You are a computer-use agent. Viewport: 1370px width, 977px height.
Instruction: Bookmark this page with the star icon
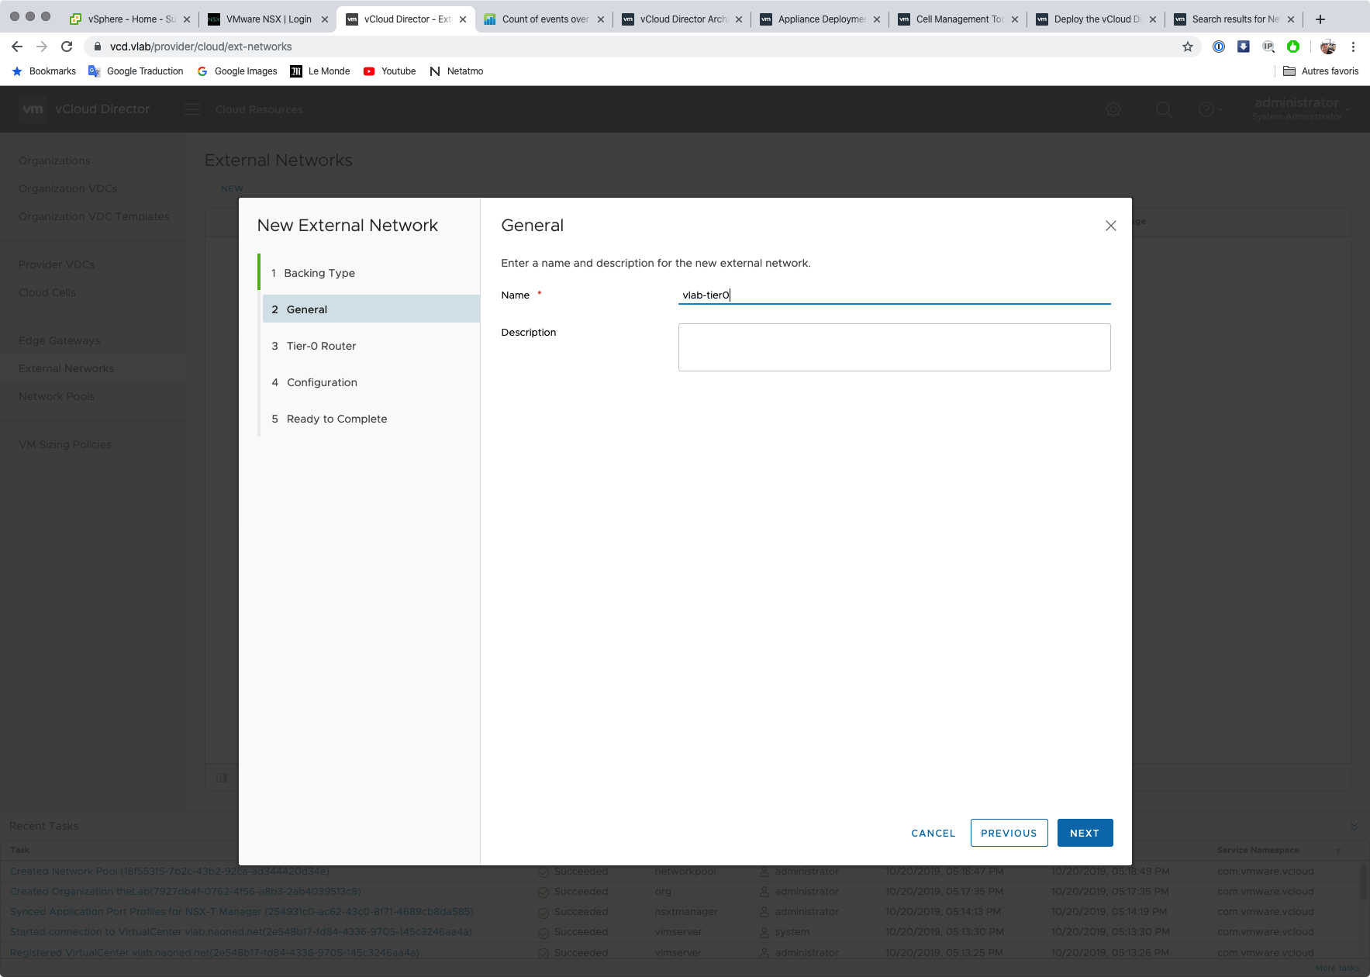[1187, 47]
